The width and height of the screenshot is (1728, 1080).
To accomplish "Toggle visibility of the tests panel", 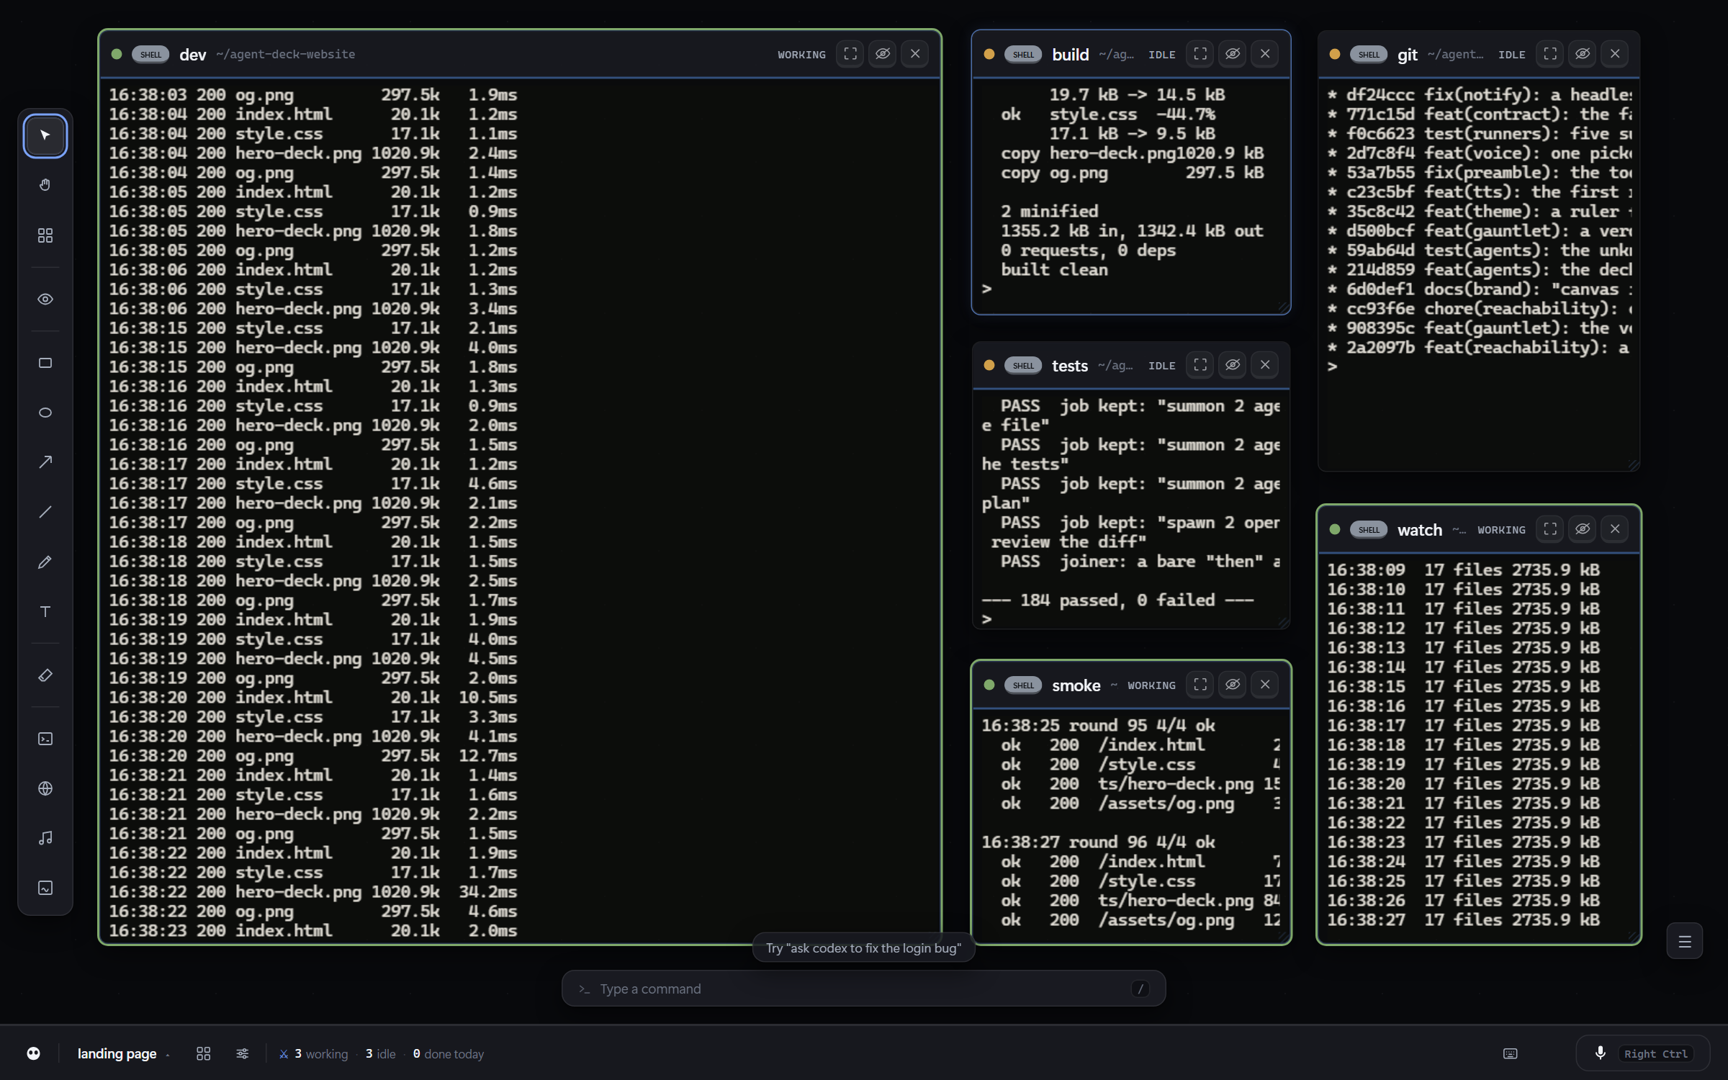I will coord(1233,365).
